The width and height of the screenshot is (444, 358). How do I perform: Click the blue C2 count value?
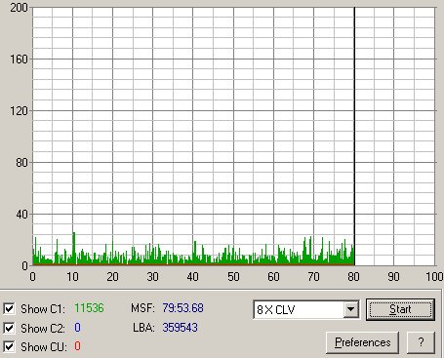coord(77,328)
